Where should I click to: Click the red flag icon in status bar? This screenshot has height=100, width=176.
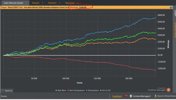click(x=126, y=96)
